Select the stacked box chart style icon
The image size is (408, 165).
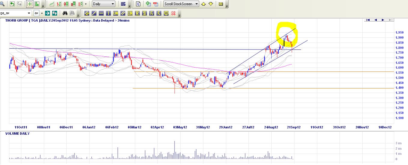[x=73, y=4]
